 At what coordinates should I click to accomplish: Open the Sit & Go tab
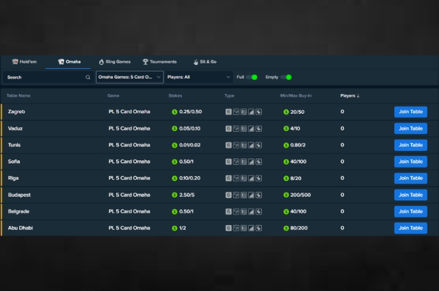coord(205,62)
